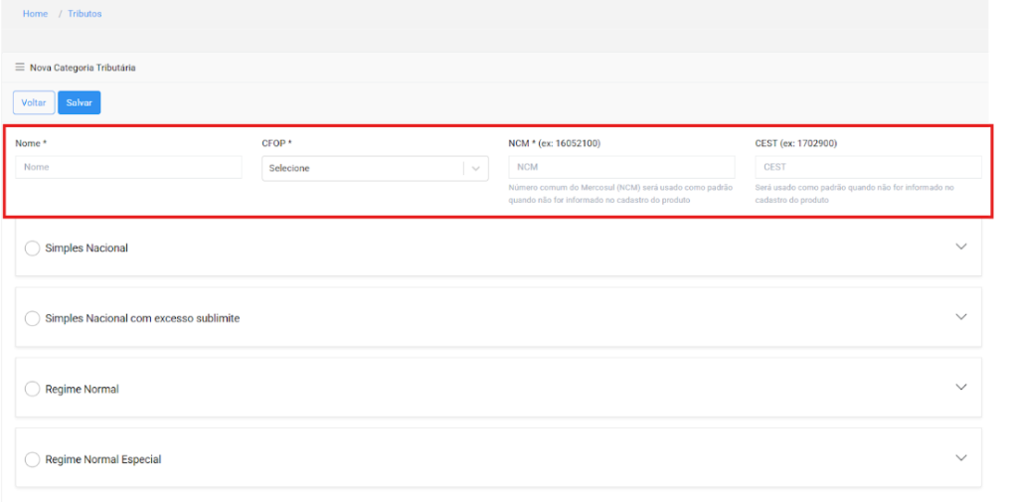1018x502 pixels.
Task: Click the CEST helper text below the field
Action: (854, 193)
